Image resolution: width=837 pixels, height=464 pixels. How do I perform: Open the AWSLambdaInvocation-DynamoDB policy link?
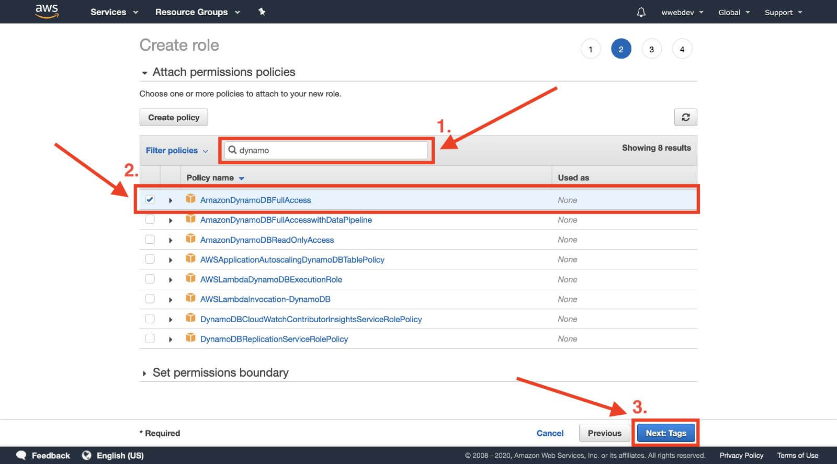coord(265,299)
